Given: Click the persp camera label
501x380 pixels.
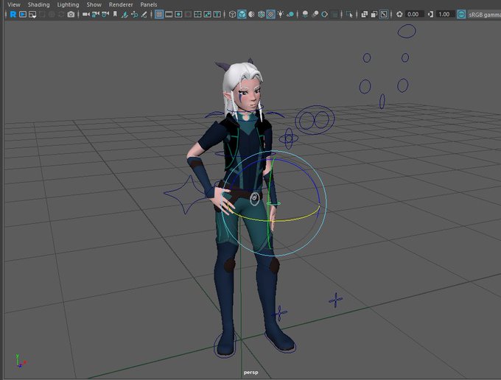Looking at the screenshot, I should point(251,373).
